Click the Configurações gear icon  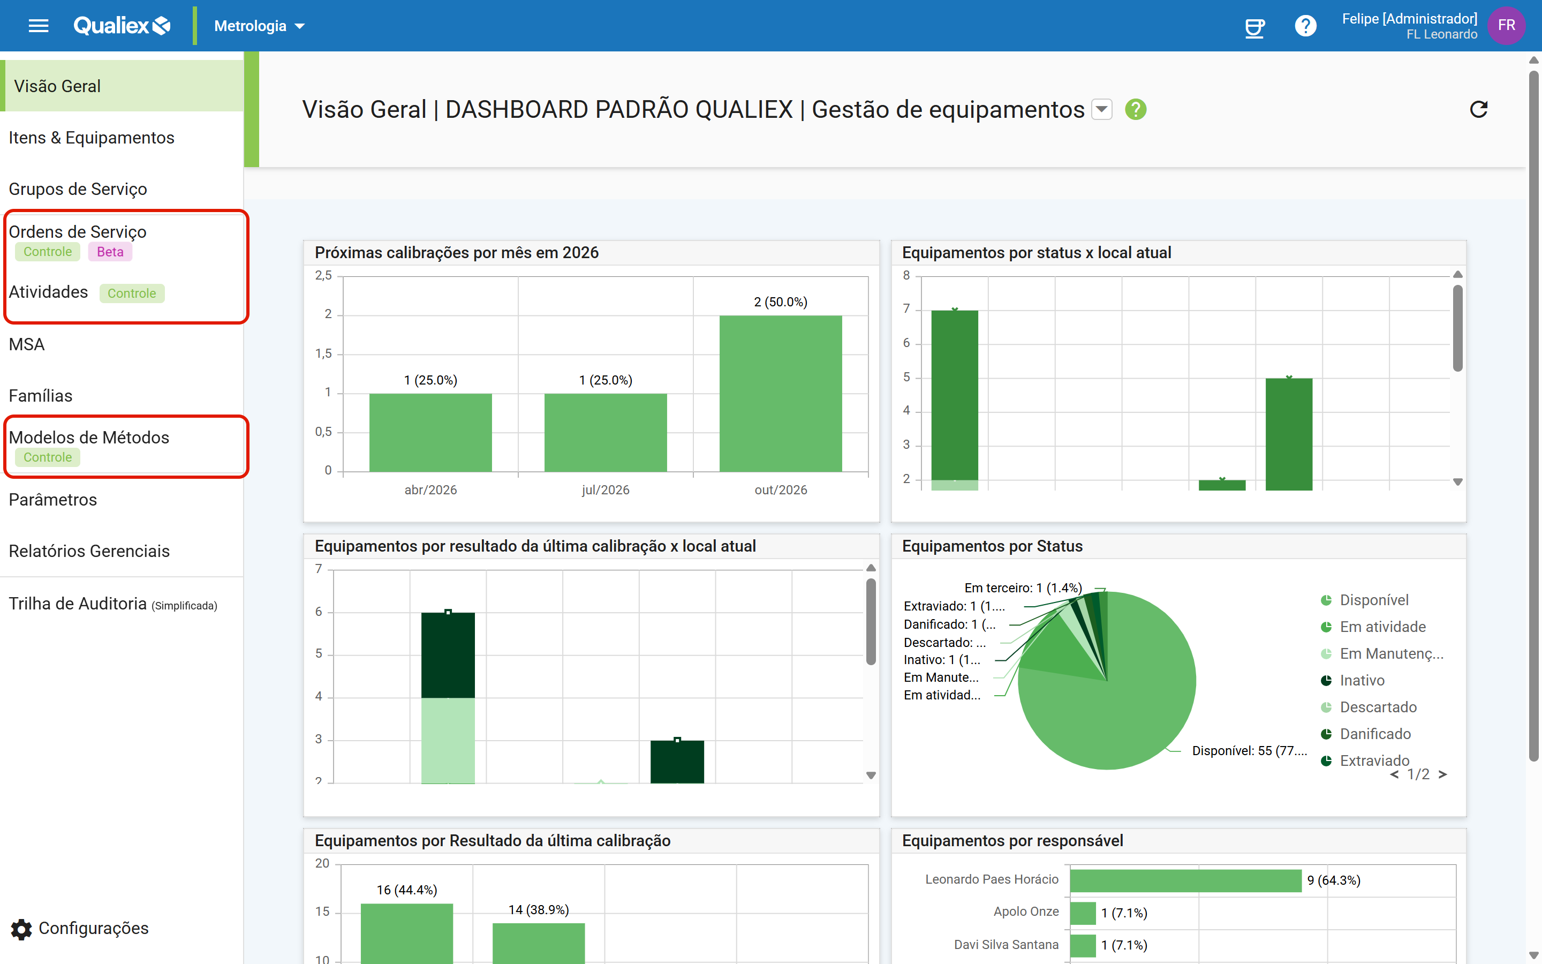[x=21, y=929]
